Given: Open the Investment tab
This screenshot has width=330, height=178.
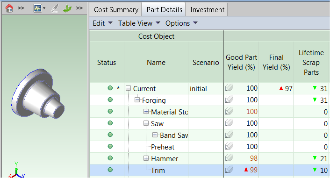Looking at the screenshot, I should (207, 10).
